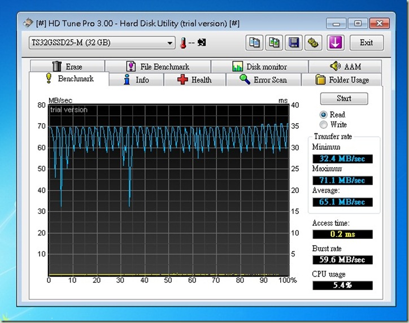
Task: Open the Folder Usage tab
Action: click(341, 80)
